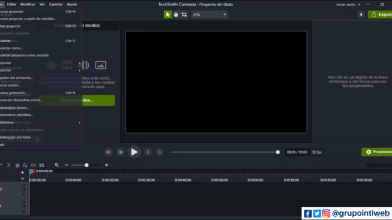
Task: Click the Copy icon in timeline toolbar
Action: (x=17, y=165)
